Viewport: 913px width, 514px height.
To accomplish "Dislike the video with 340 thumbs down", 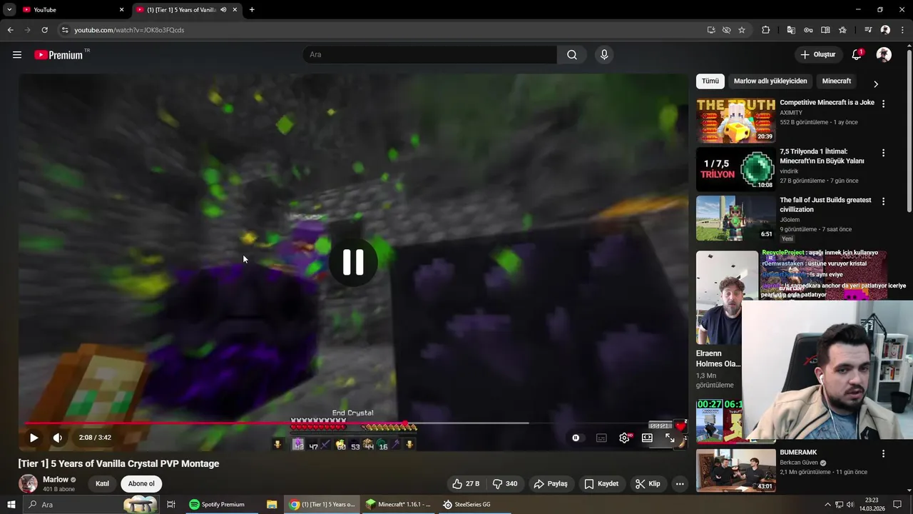I will [505, 484].
